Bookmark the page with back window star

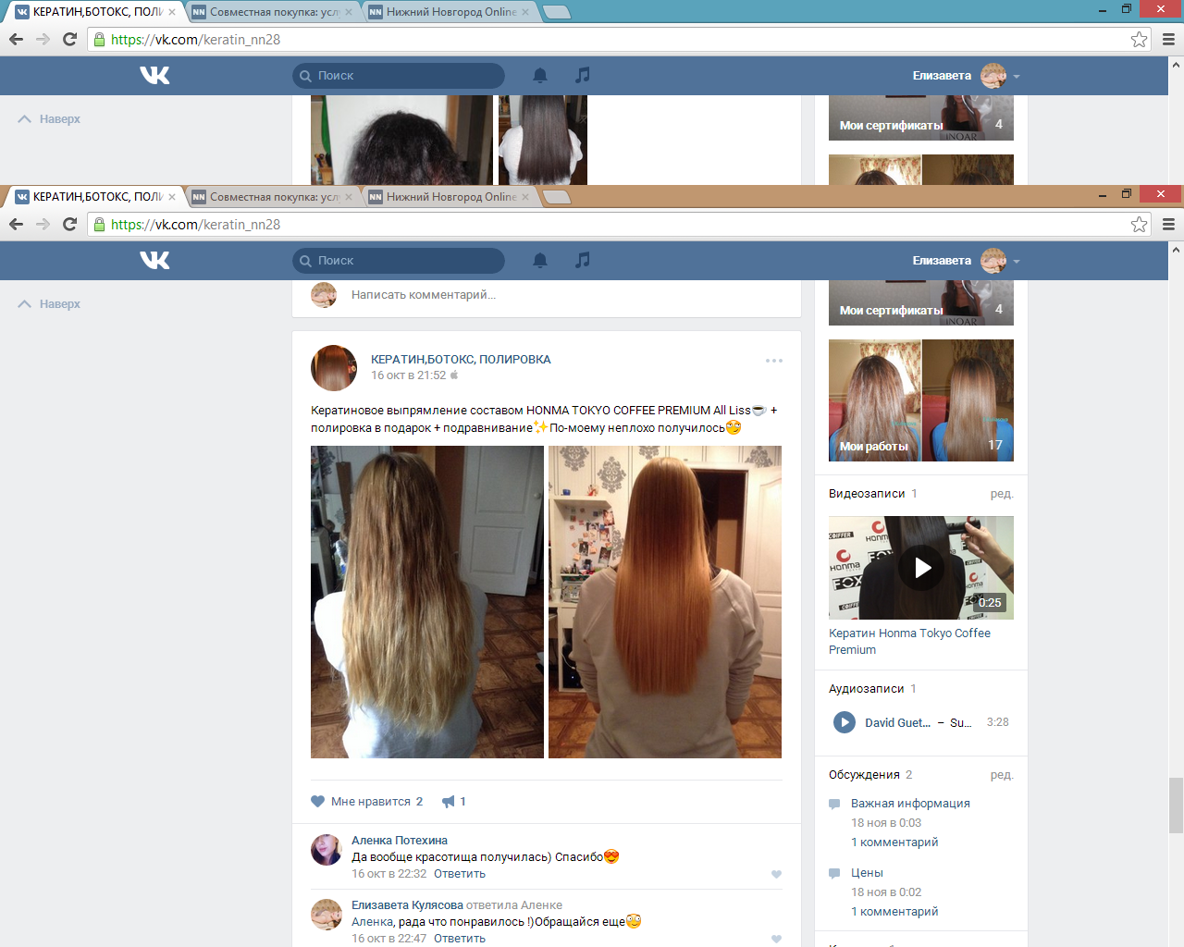(x=1139, y=39)
